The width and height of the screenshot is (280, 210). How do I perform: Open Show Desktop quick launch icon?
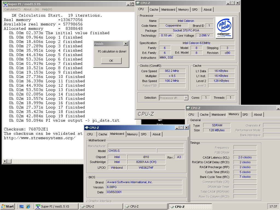(x=22, y=207)
